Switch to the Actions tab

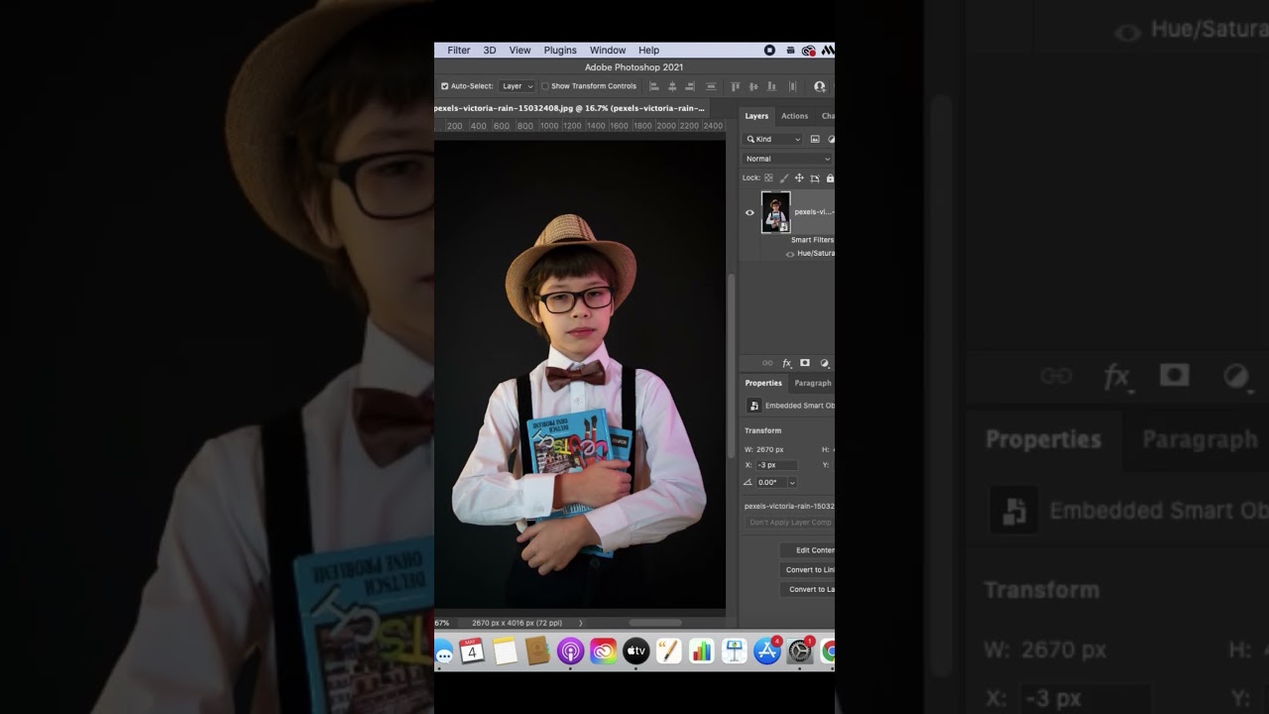click(x=794, y=116)
